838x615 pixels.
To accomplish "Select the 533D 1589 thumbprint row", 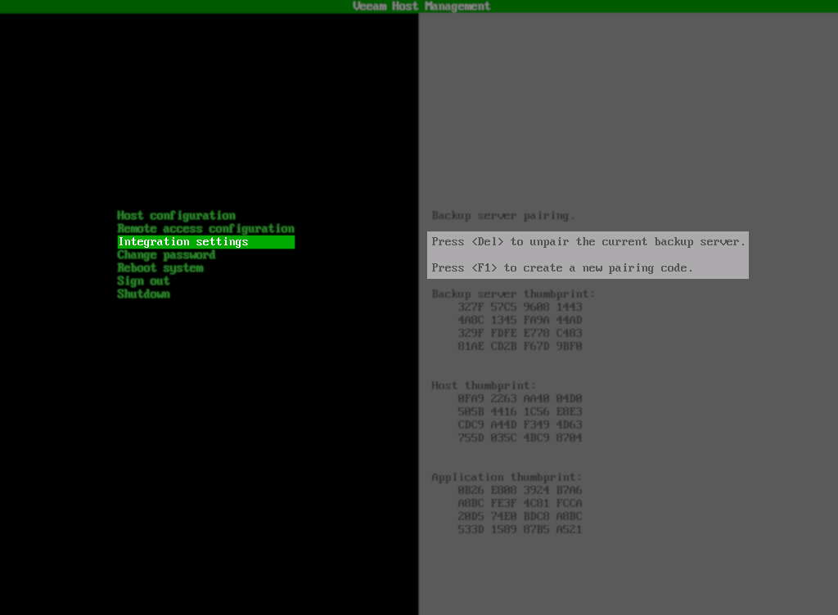I will pos(520,529).
